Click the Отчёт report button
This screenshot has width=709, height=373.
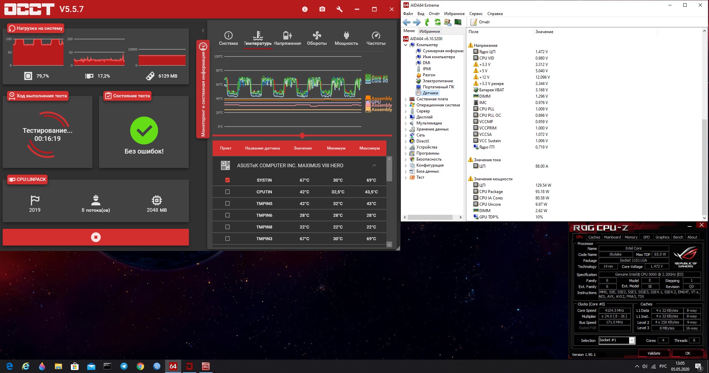[x=480, y=22]
